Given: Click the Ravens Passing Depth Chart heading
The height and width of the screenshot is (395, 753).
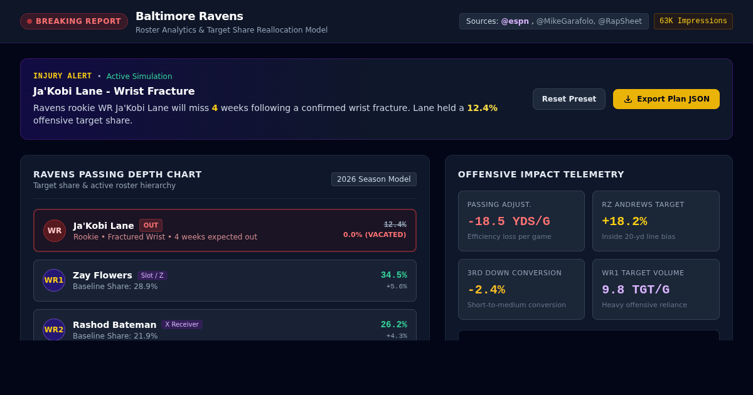Looking at the screenshot, I should pyautogui.click(x=117, y=174).
